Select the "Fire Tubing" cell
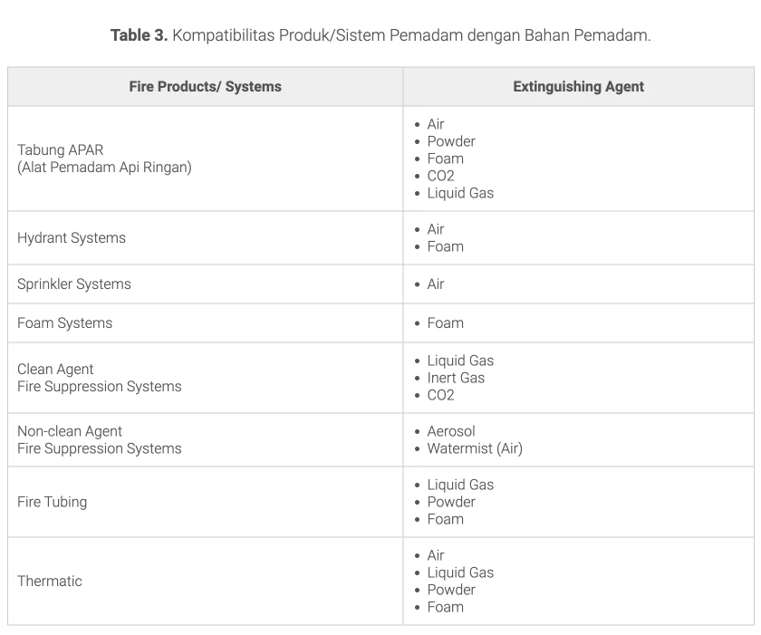 coord(53,502)
